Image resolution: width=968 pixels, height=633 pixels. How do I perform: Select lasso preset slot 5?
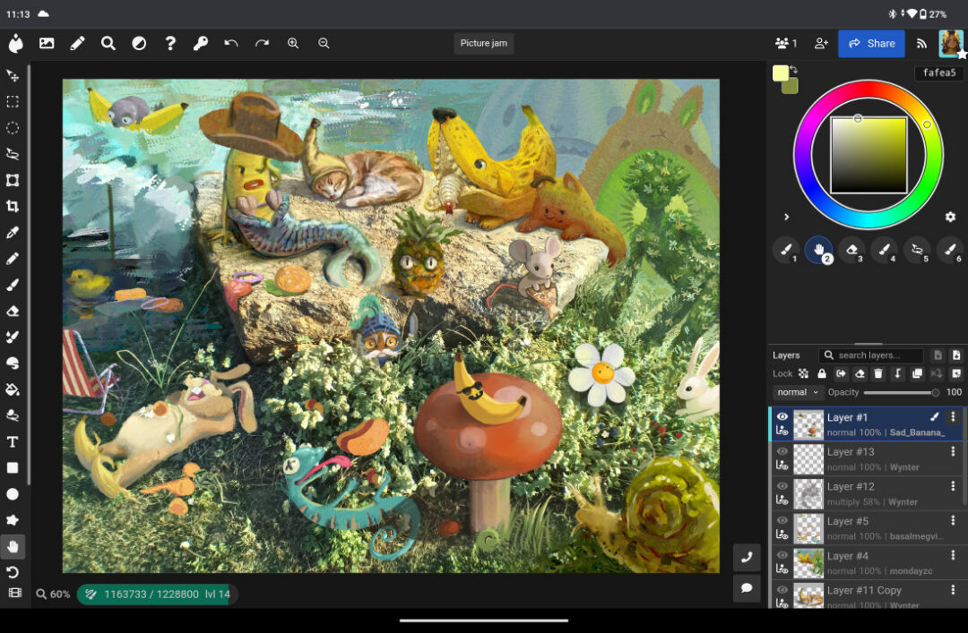[918, 250]
